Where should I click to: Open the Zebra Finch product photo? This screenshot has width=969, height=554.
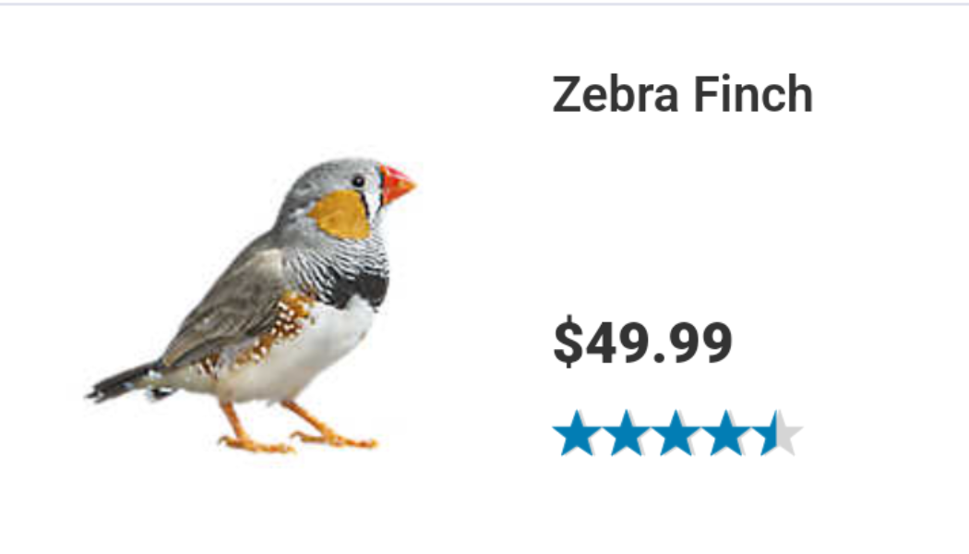point(250,306)
